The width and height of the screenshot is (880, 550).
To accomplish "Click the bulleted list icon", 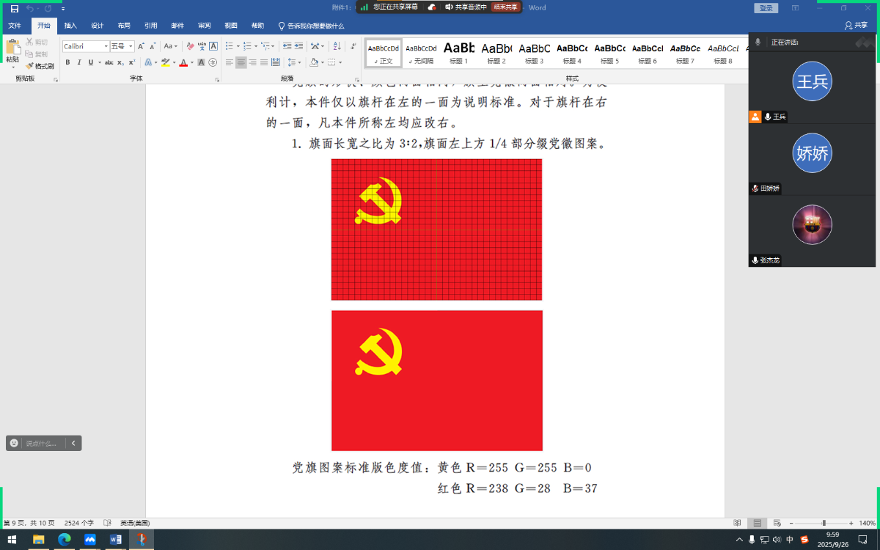I will (230, 46).
